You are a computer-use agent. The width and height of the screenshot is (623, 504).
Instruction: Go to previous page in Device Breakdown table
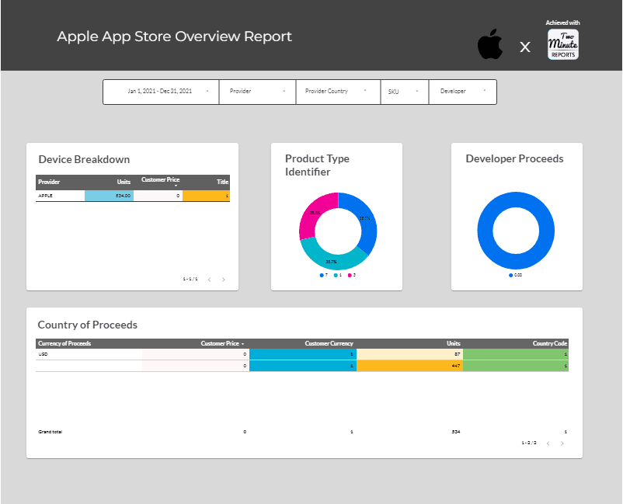[210, 280]
